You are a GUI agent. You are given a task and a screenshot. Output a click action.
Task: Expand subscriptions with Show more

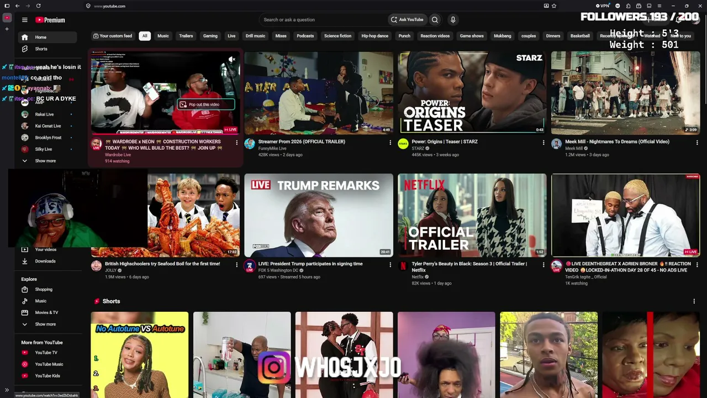point(49,161)
